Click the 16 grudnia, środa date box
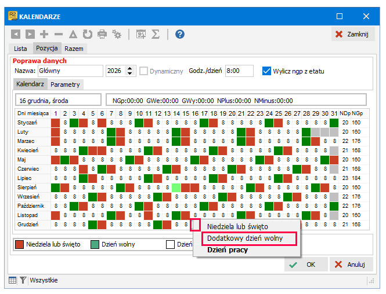The width and height of the screenshot is (386, 294). click(59, 100)
